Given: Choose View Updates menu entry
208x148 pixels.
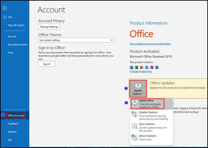Looking at the screenshot, I should pyautogui.click(x=151, y=127).
